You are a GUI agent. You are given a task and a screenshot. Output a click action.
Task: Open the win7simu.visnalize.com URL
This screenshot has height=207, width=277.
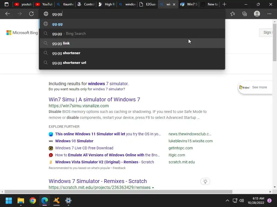pyautogui.click(x=79, y=106)
